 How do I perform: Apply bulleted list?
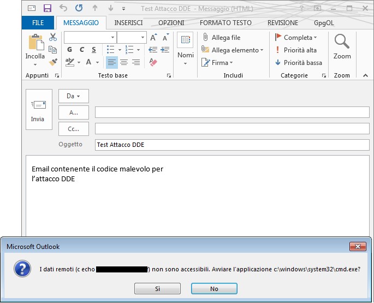click(x=110, y=50)
